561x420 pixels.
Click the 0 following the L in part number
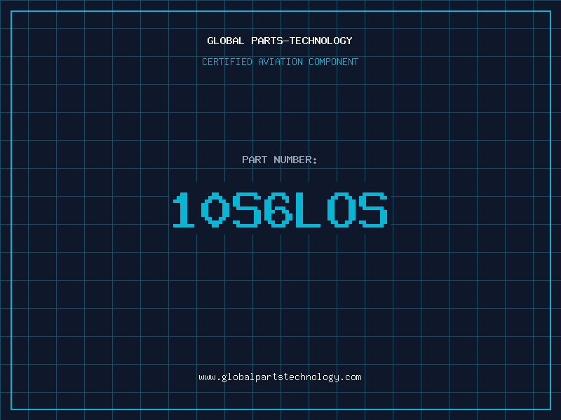click(341, 209)
